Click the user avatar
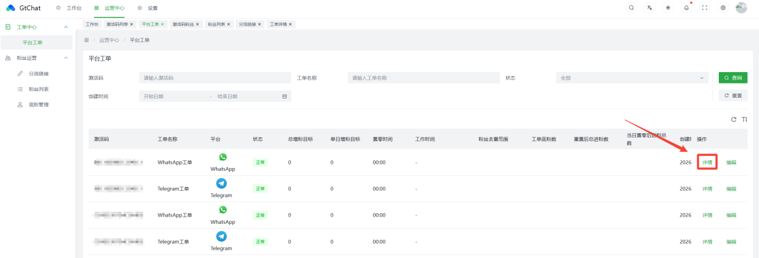The width and height of the screenshot is (759, 258). click(741, 8)
